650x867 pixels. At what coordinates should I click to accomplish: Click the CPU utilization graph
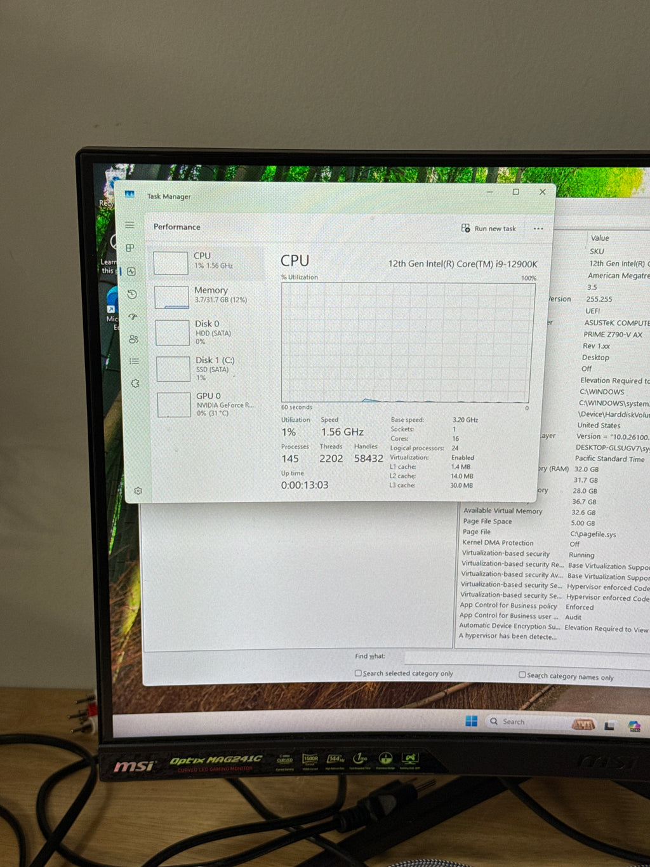[x=405, y=343]
